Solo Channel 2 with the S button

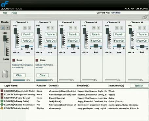pos(52,28)
